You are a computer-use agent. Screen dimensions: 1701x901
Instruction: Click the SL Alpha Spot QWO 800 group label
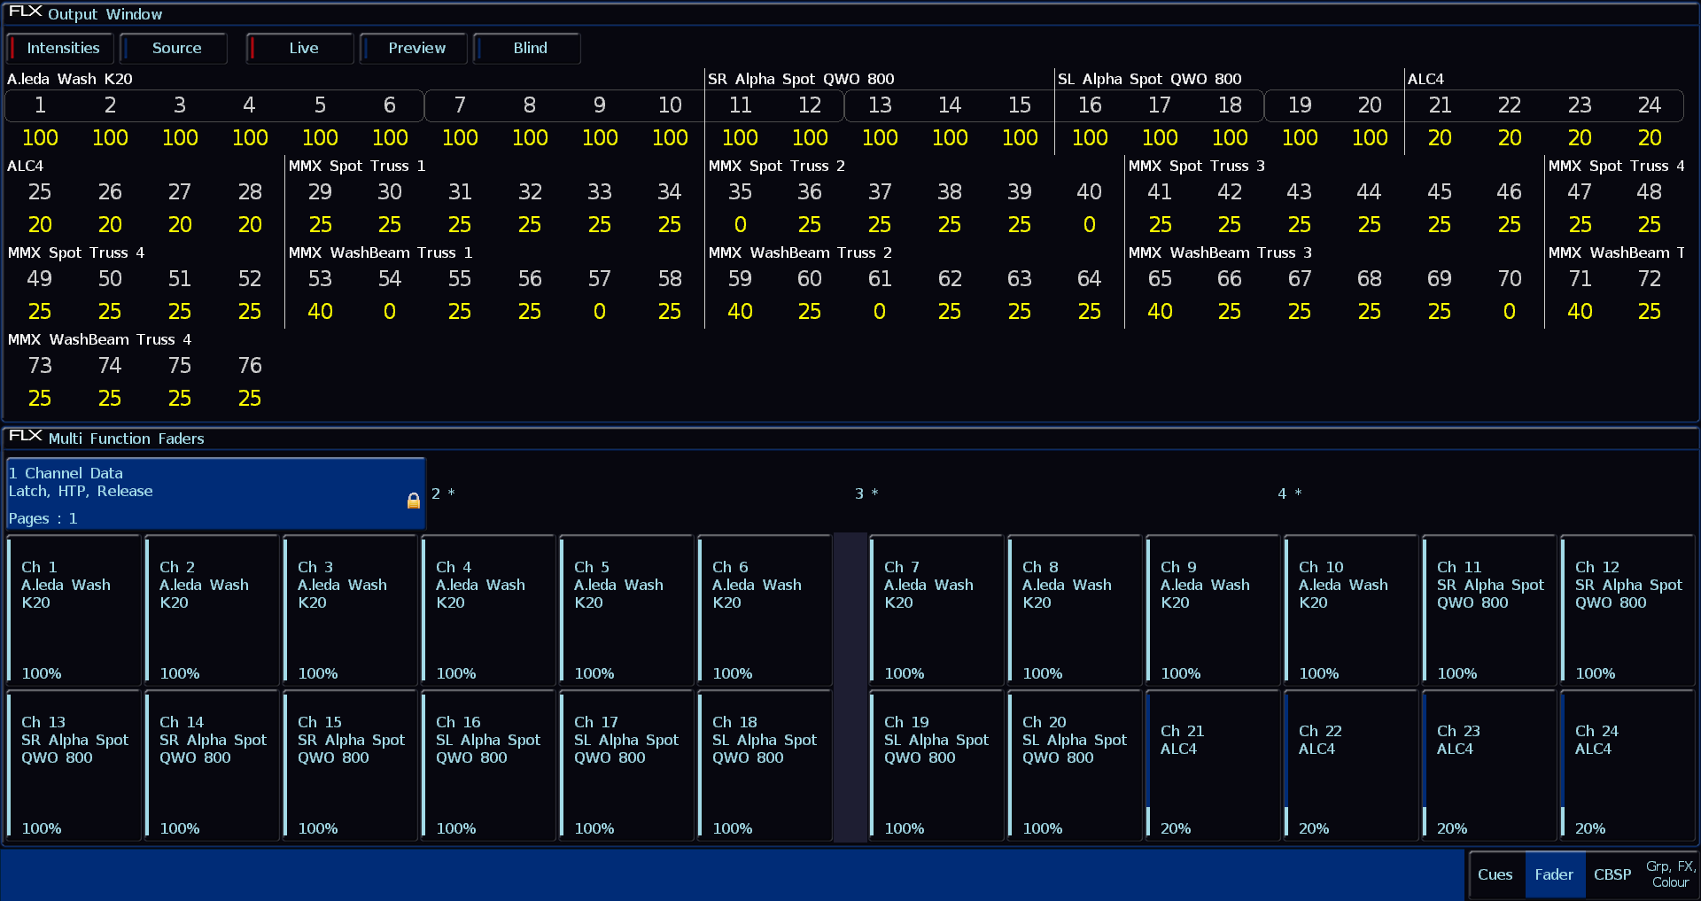(1149, 79)
